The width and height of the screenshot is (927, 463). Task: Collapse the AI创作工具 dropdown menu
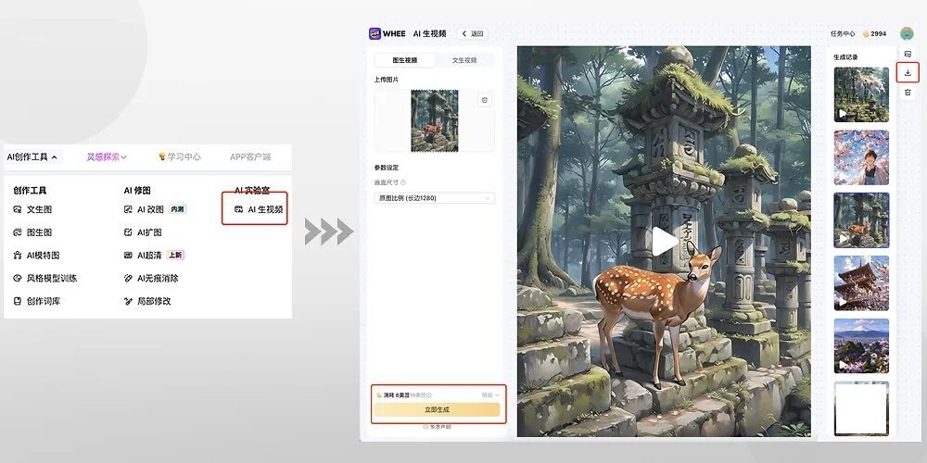coord(32,157)
